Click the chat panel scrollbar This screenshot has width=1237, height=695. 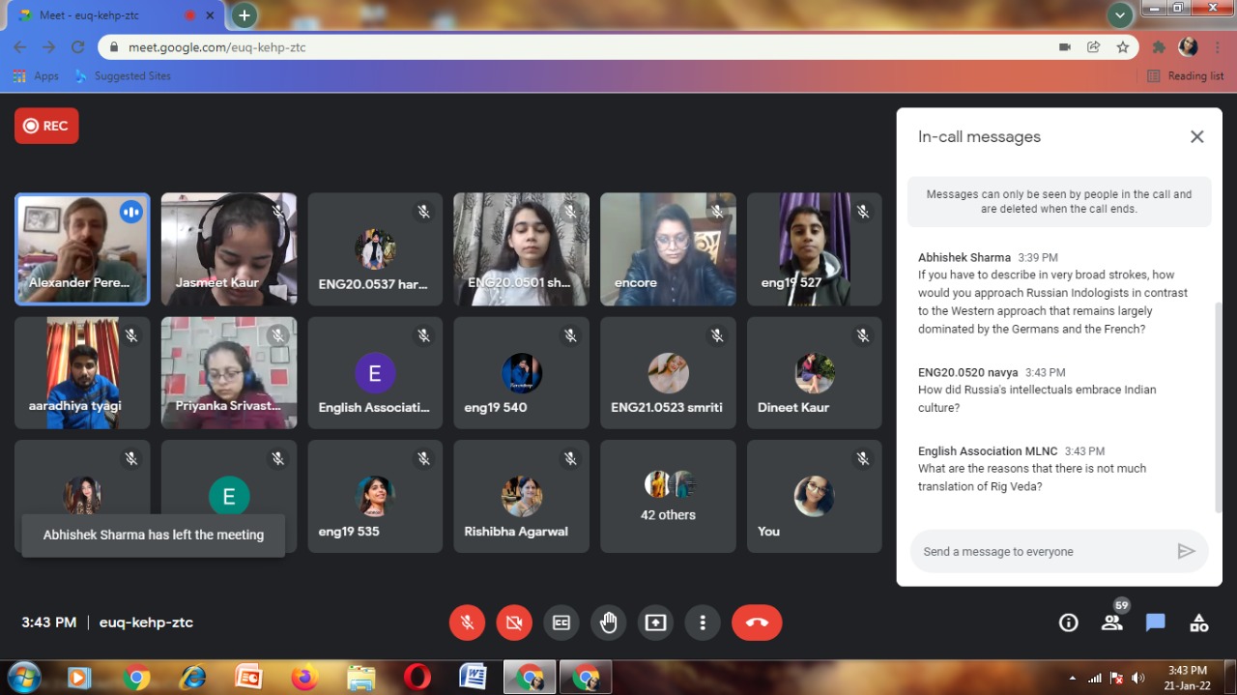1218,406
